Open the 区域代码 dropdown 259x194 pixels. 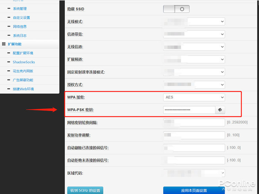[194, 173]
